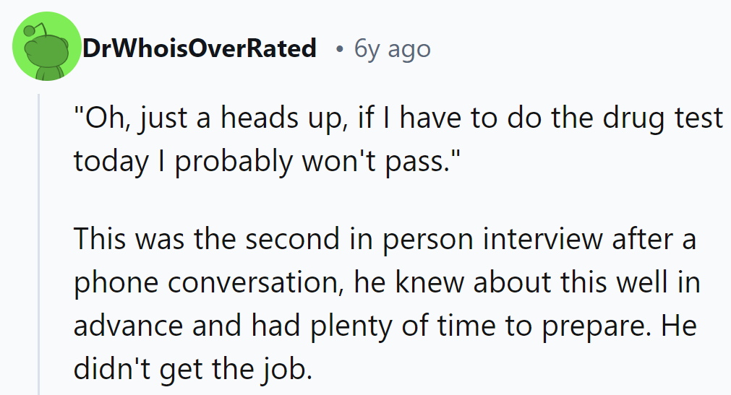Viewport: 731px width, 395px height.
Task: Click the "today I probably won't pass." line
Action: click(x=265, y=162)
